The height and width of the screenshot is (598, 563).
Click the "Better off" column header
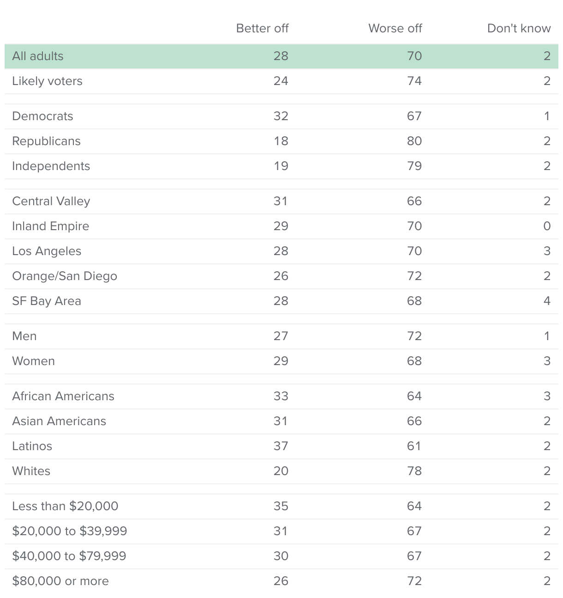262,28
